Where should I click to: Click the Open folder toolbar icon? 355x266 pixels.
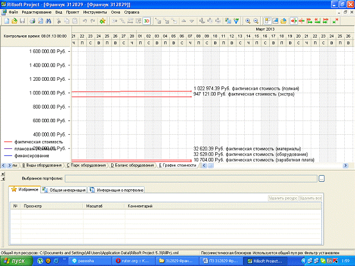(x=14, y=20)
